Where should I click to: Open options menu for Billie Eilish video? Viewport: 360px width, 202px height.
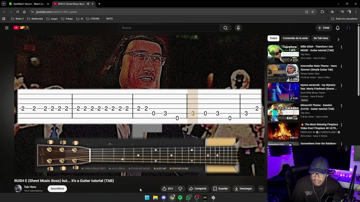[x=341, y=47]
